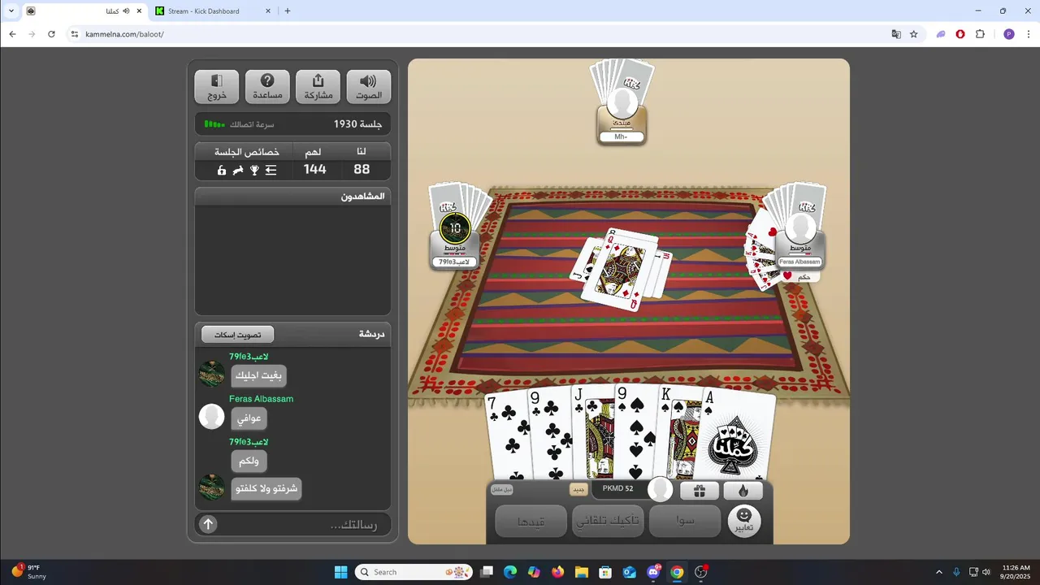1040x585 pixels.
Task: Click the translate page icon
Action: tap(896, 34)
